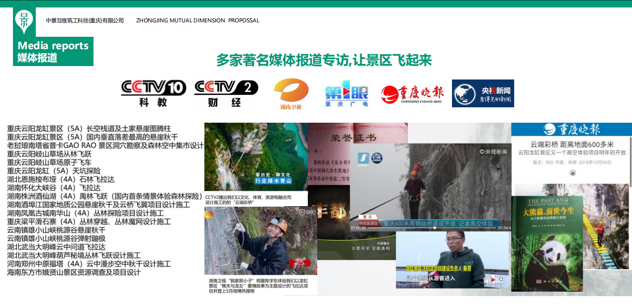Click the 重庆晚报 red logo
This screenshot has height=307, width=632.
(x=412, y=94)
